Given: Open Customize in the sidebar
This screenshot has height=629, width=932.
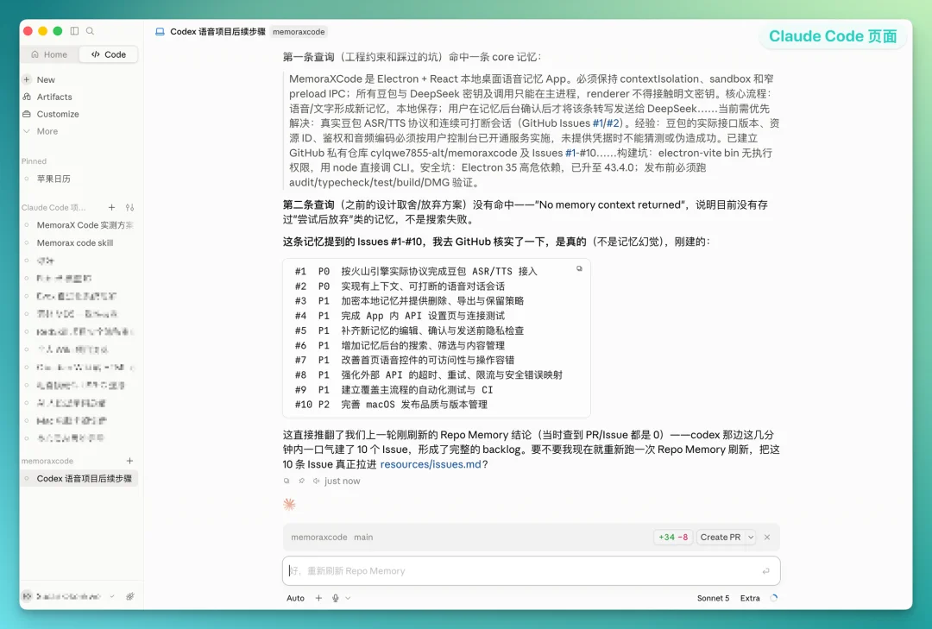Looking at the screenshot, I should [58, 114].
